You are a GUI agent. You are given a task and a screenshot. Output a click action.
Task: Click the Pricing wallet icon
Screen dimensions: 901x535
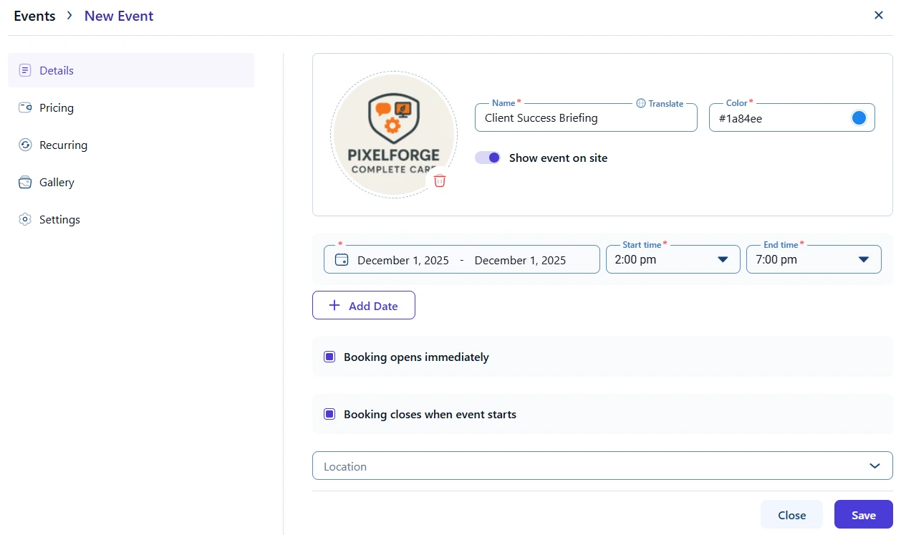(25, 107)
